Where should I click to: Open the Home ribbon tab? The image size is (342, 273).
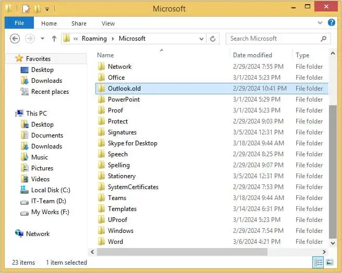tap(49, 23)
